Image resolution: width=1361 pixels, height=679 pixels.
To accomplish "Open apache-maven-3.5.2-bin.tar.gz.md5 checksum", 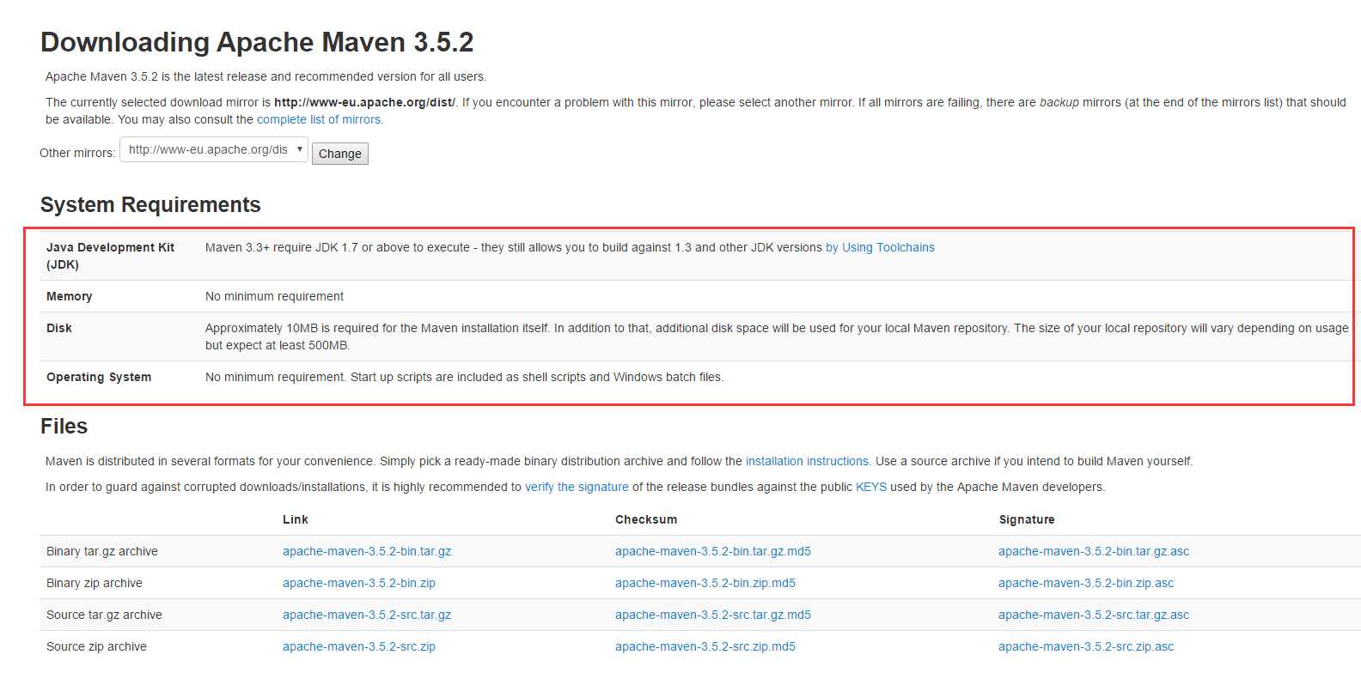I will pos(713,551).
